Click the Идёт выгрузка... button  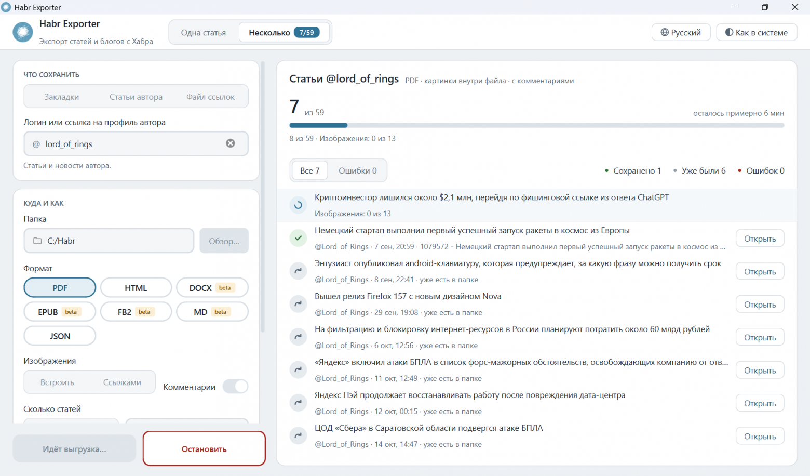74,448
